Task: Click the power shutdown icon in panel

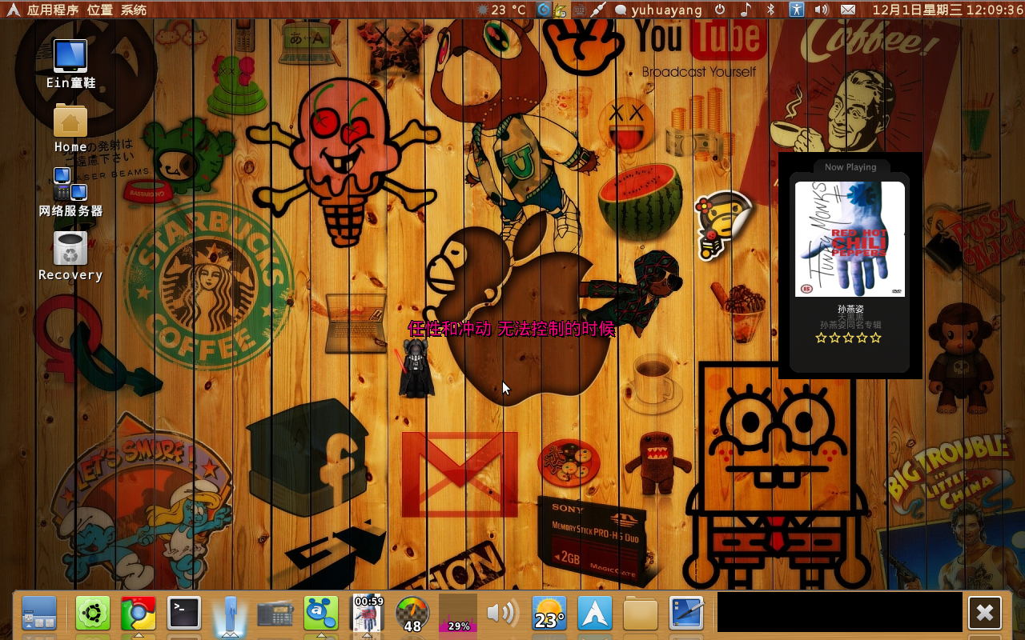Action: pyautogui.click(x=720, y=10)
